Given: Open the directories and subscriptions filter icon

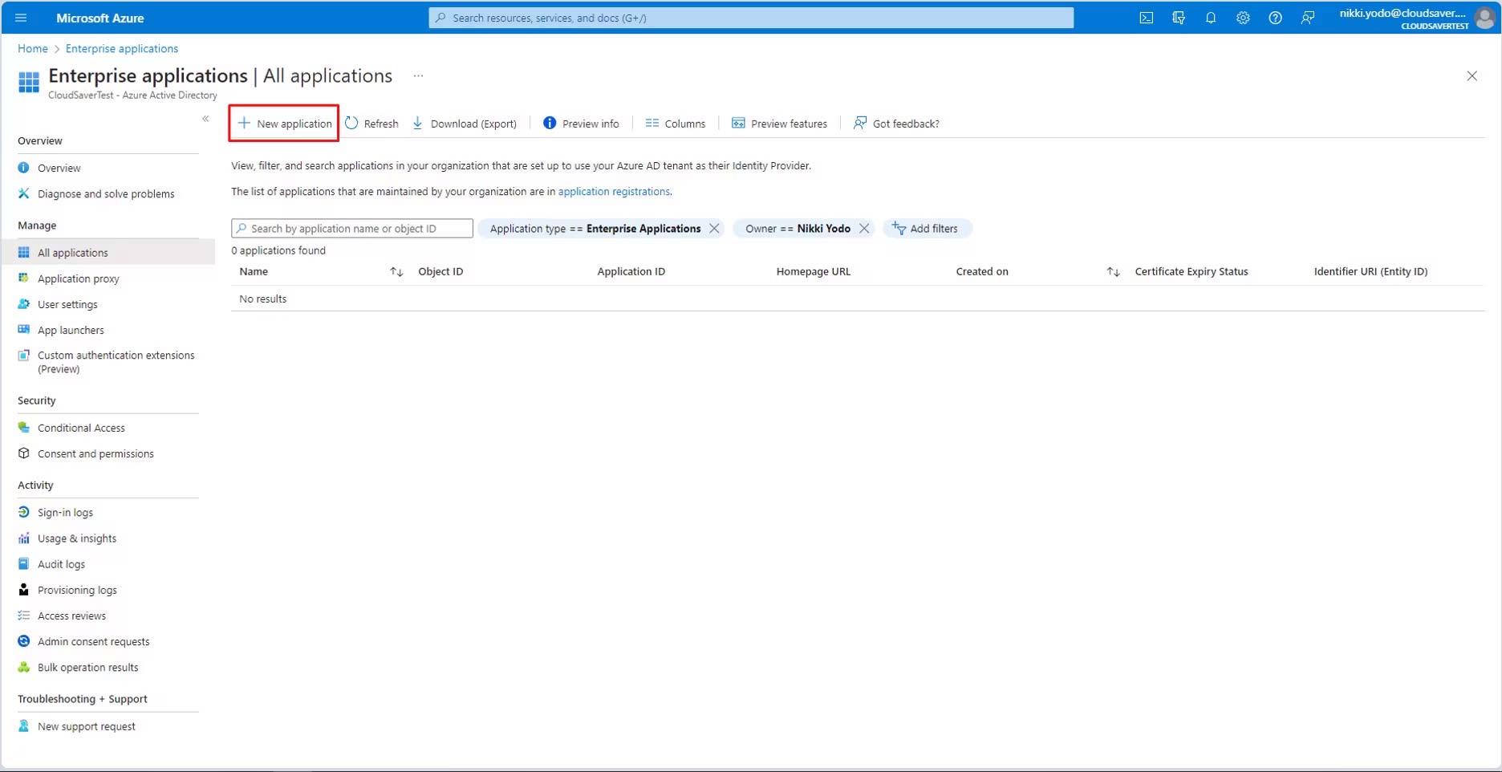Looking at the screenshot, I should point(1178,18).
